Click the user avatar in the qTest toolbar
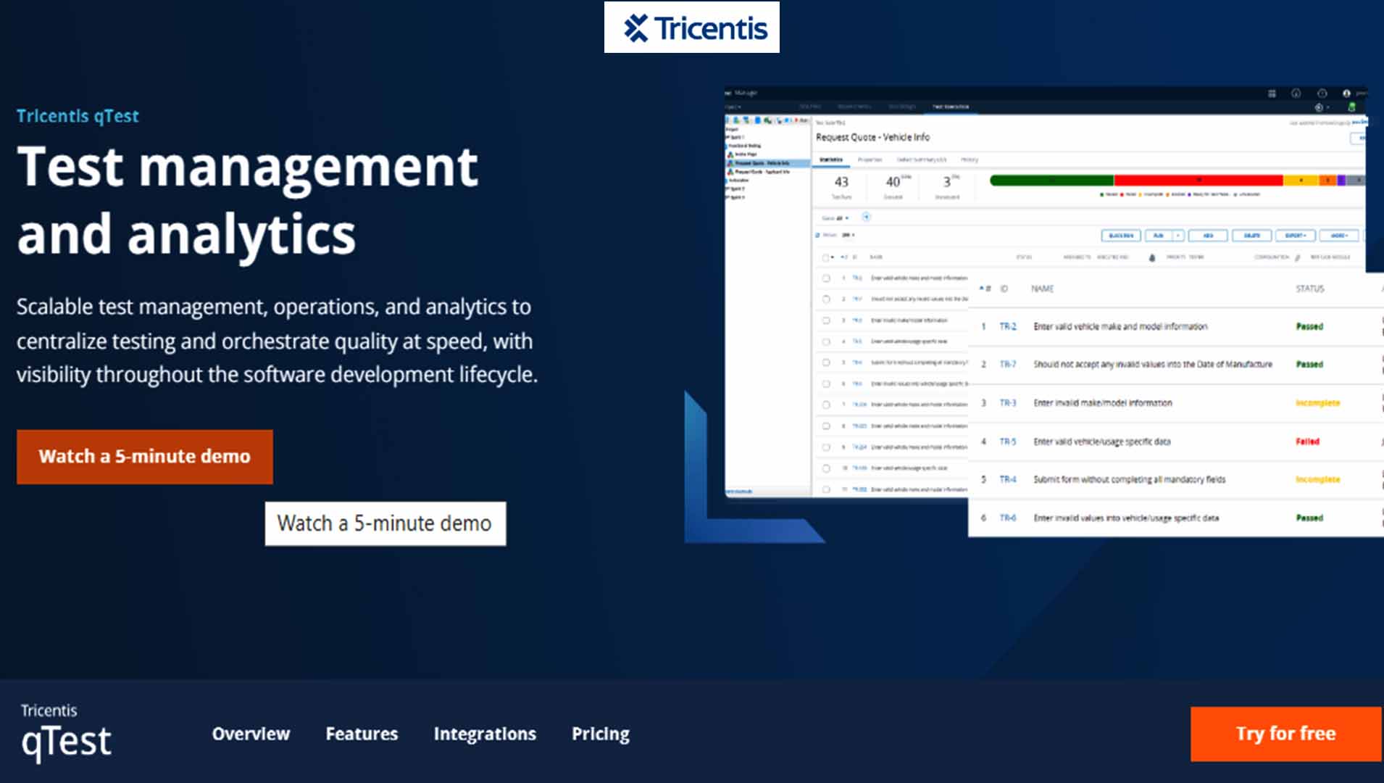 (1346, 94)
